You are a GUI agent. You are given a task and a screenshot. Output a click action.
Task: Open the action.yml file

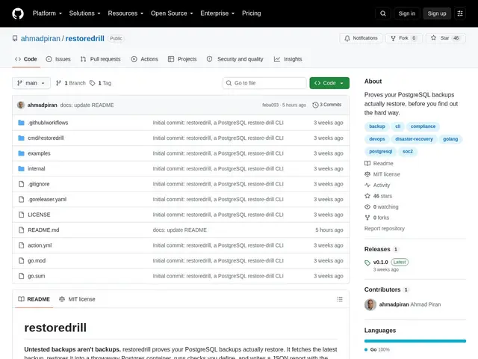point(40,245)
